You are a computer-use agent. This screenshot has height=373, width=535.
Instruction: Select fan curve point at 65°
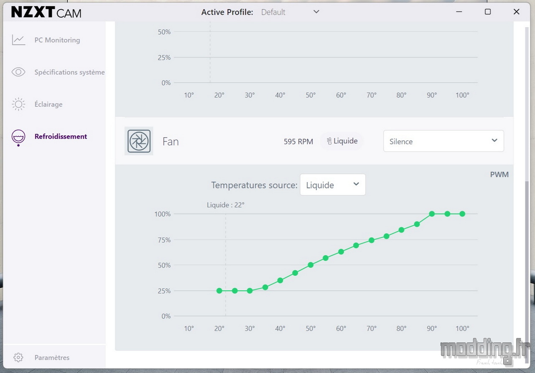(x=356, y=245)
